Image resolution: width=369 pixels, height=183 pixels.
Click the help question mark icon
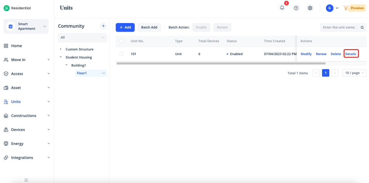click(296, 8)
